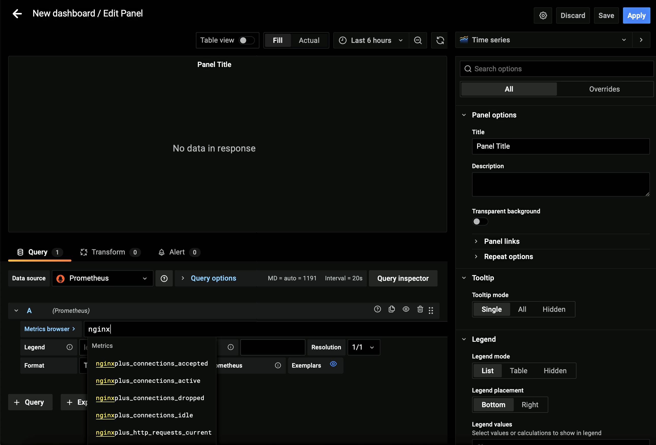Open the Time series visualization picker
656x445 pixels.
544,40
